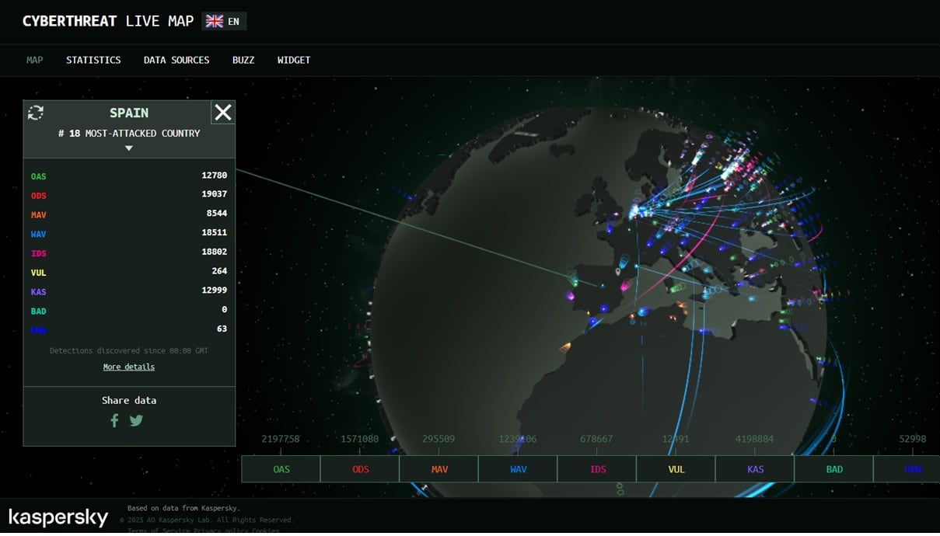Share data on Twitter
940x536 pixels.
click(136, 420)
